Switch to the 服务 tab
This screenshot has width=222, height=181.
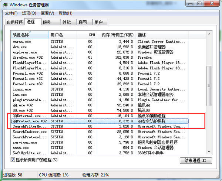[x=51, y=22]
